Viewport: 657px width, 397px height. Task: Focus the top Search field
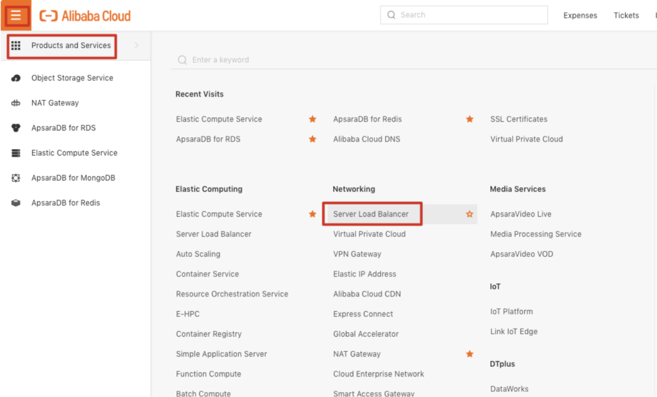click(x=464, y=15)
